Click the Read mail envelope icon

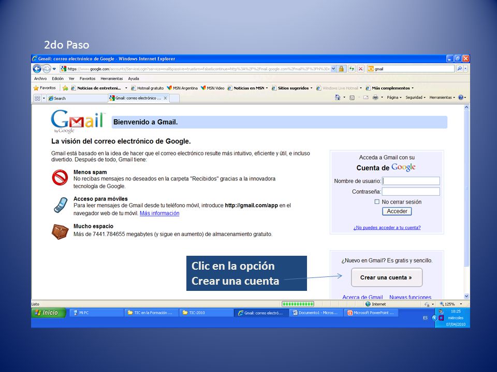366,98
